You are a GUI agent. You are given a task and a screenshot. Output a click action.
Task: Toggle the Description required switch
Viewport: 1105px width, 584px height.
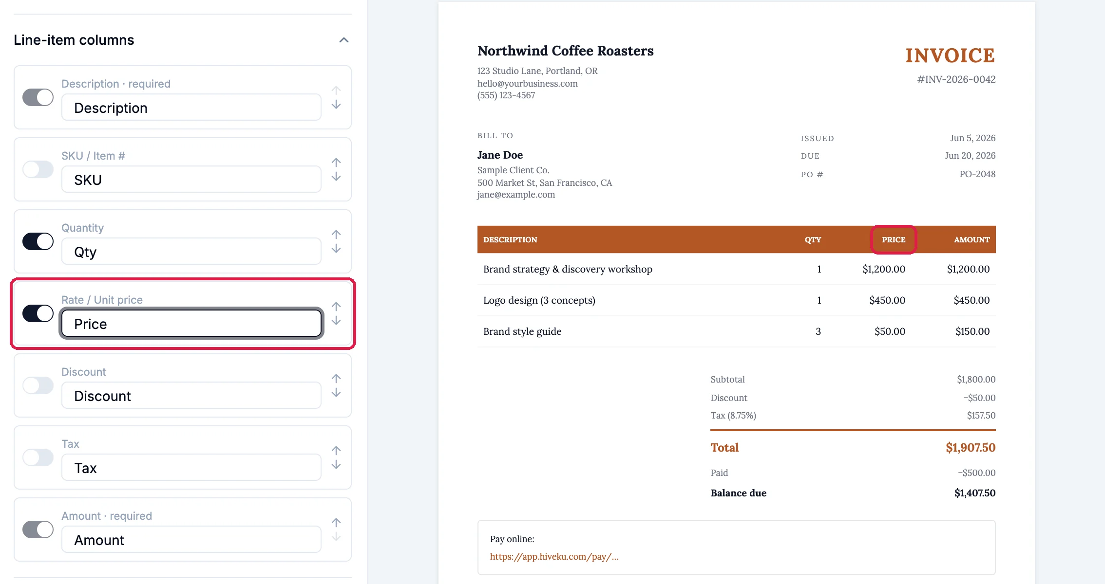[38, 97]
